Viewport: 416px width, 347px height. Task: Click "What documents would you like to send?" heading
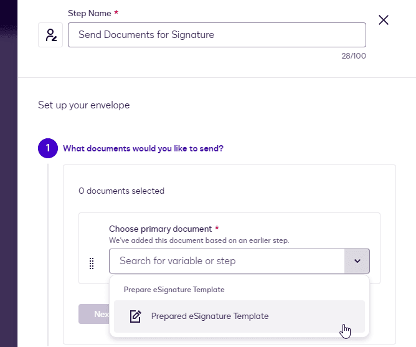coord(143,149)
